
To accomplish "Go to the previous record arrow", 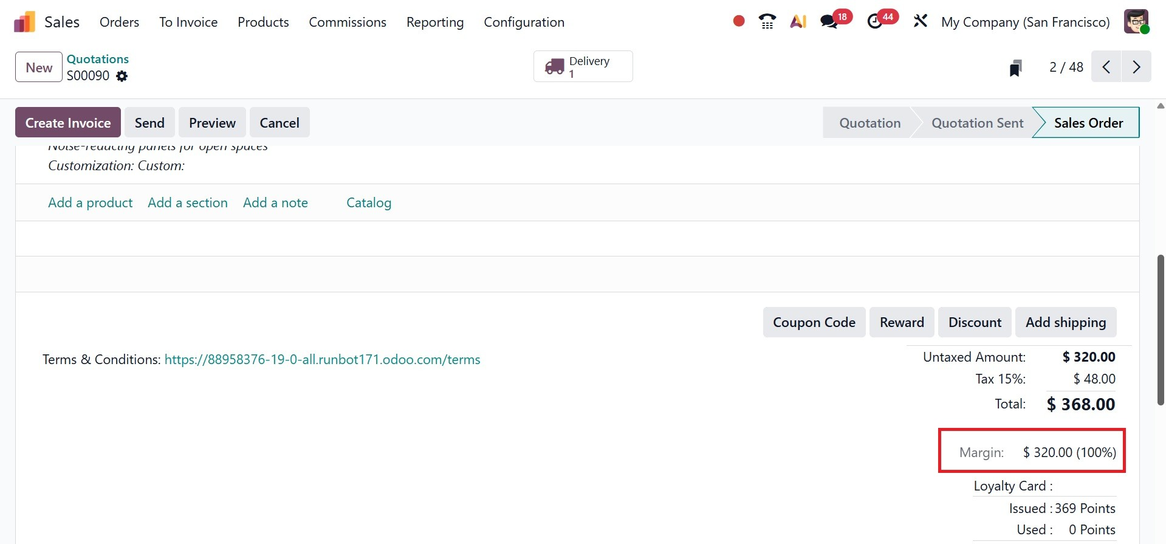I will [x=1106, y=67].
